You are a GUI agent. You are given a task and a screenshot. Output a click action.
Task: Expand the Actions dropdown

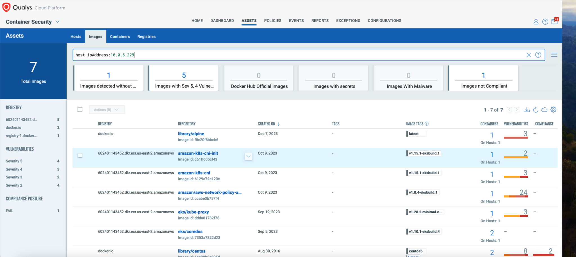107,109
